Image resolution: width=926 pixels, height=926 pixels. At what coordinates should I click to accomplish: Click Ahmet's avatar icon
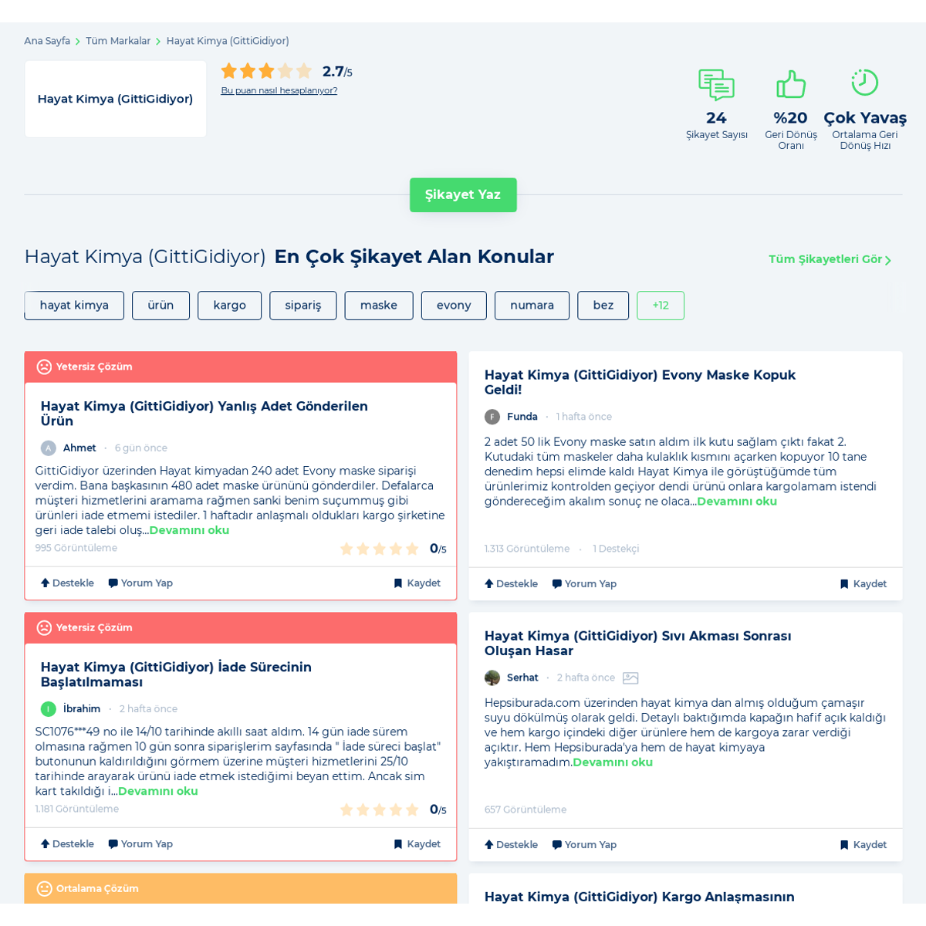(49, 448)
